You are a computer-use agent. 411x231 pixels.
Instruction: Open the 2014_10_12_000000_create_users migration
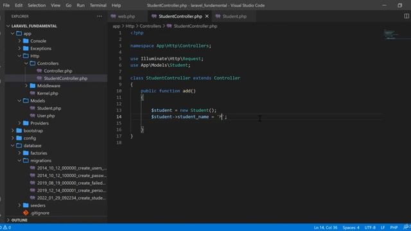point(72,168)
